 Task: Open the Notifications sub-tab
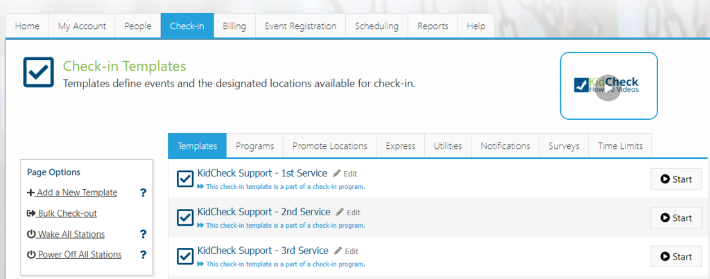pyautogui.click(x=505, y=146)
